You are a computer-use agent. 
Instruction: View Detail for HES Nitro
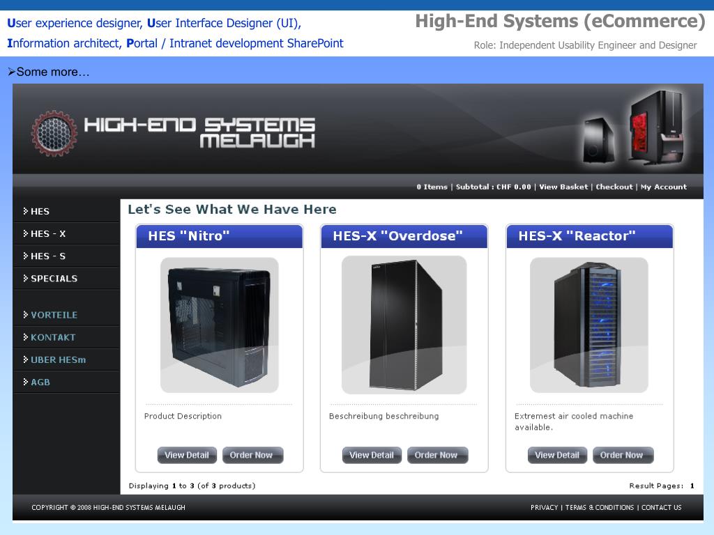coord(187,455)
